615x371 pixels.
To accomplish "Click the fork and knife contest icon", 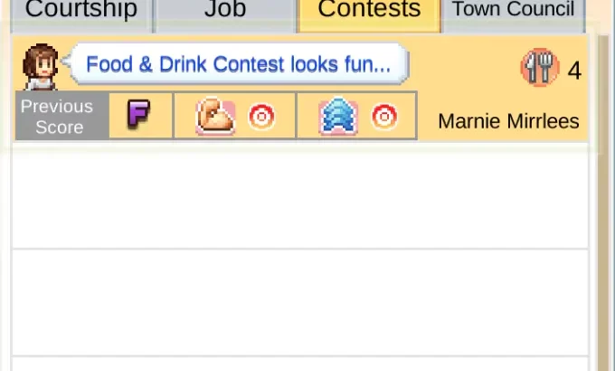I will [539, 68].
